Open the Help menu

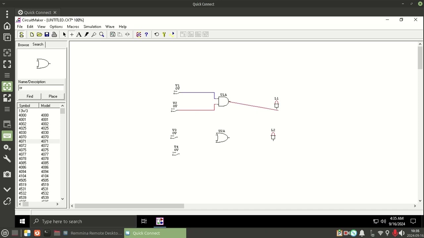point(123,26)
